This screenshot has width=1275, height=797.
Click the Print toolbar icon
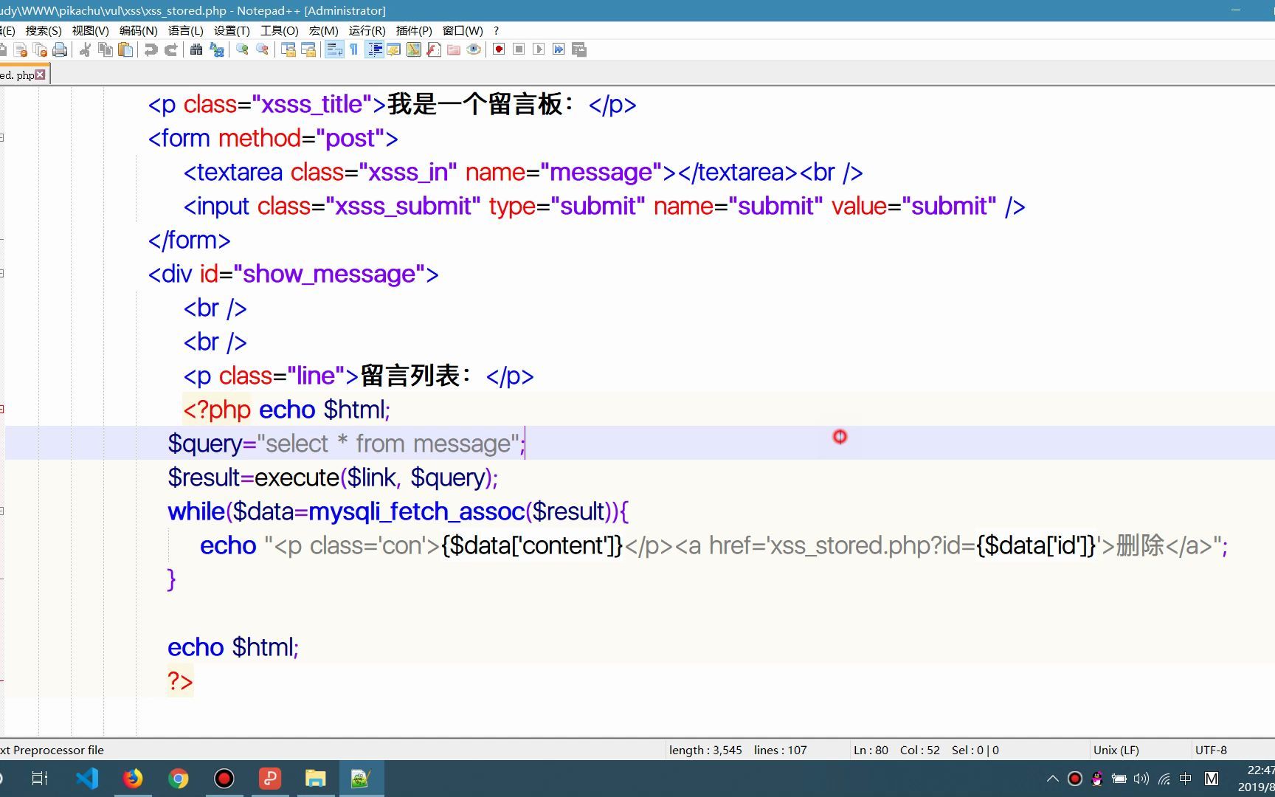tap(60, 49)
